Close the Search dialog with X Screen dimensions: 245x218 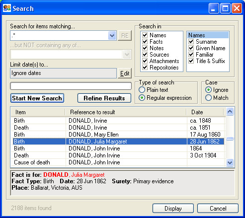[237, 8]
